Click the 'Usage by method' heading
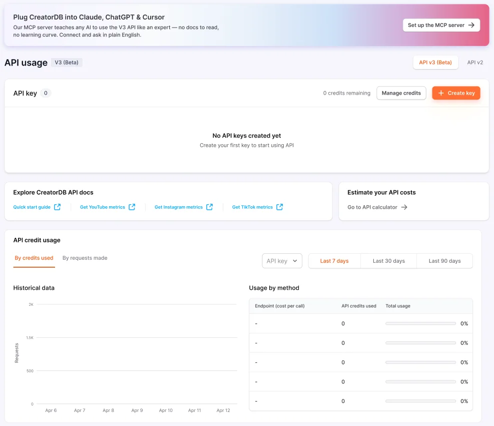The height and width of the screenshot is (426, 494). point(274,288)
